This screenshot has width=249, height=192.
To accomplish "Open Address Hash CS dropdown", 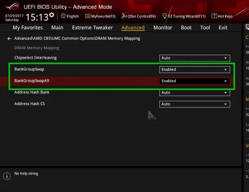I will pos(194,104).
